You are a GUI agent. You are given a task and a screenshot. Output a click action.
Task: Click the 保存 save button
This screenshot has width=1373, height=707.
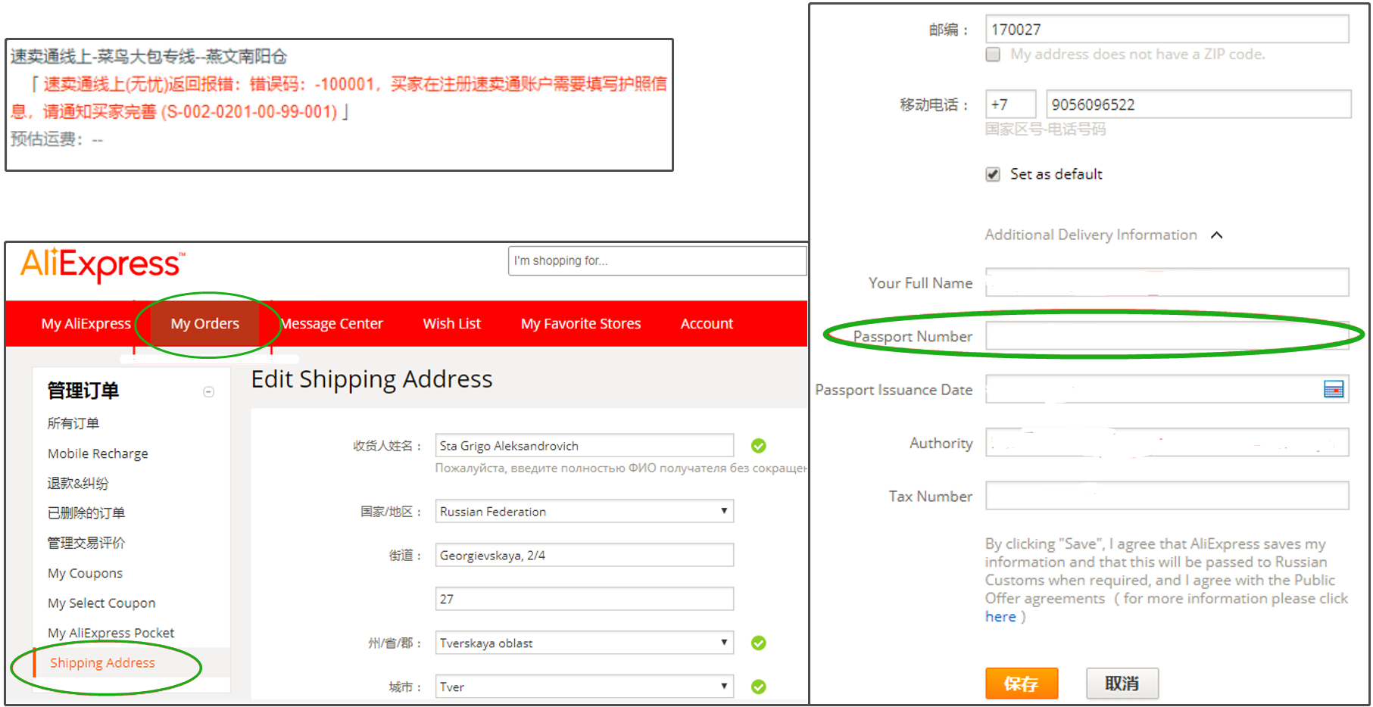[1022, 683]
